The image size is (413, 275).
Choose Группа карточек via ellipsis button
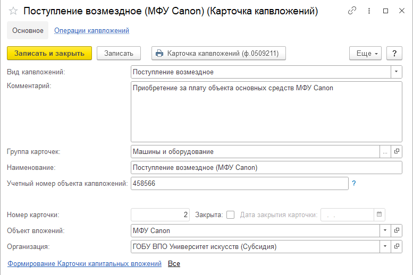click(385, 152)
